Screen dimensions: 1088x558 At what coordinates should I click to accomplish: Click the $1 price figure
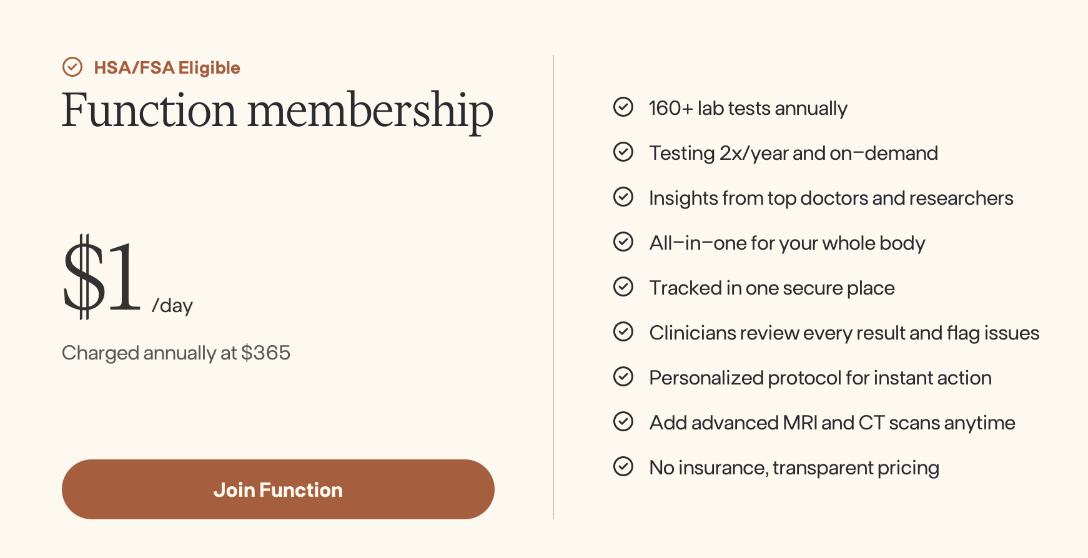(101, 276)
